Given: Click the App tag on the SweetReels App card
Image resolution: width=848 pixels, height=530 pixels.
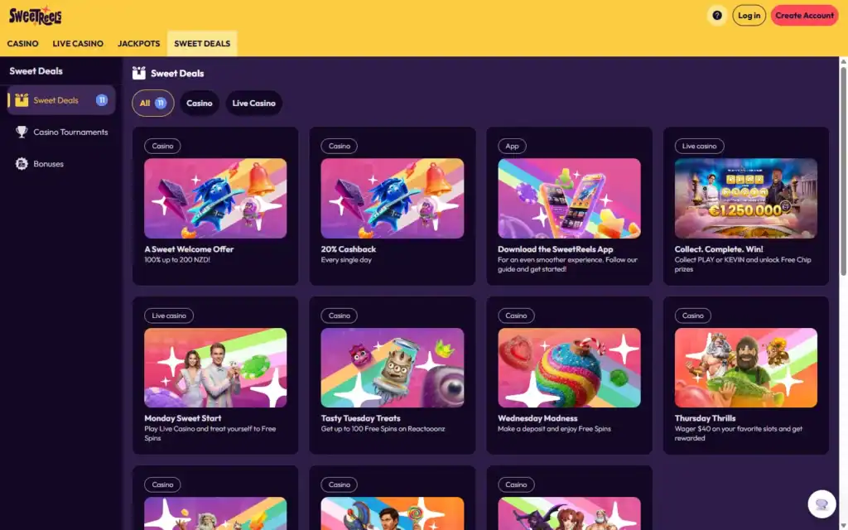Looking at the screenshot, I should pos(512,146).
